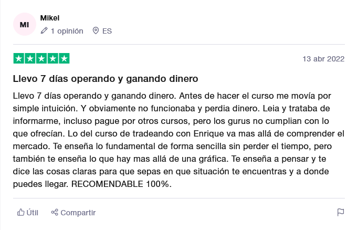Click 'RECOMENDABLE 100%' text in the review

pyautogui.click(x=121, y=184)
